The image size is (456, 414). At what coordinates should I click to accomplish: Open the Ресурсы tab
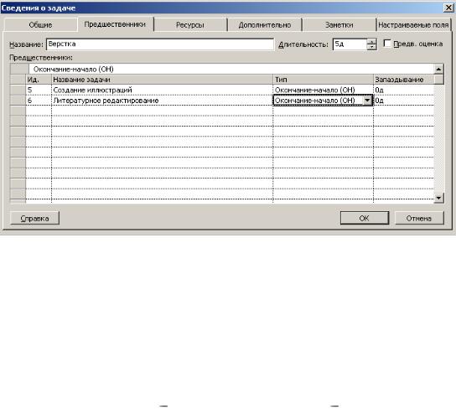[x=190, y=24]
